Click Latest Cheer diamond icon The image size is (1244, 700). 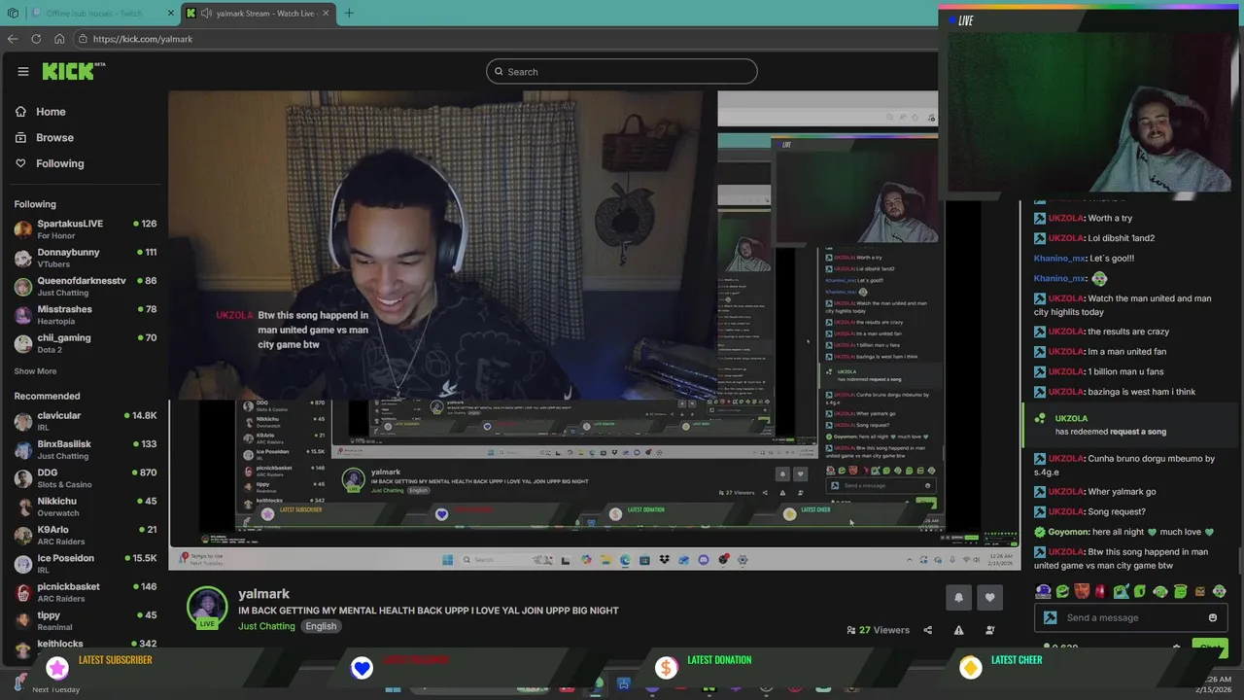[x=970, y=667]
